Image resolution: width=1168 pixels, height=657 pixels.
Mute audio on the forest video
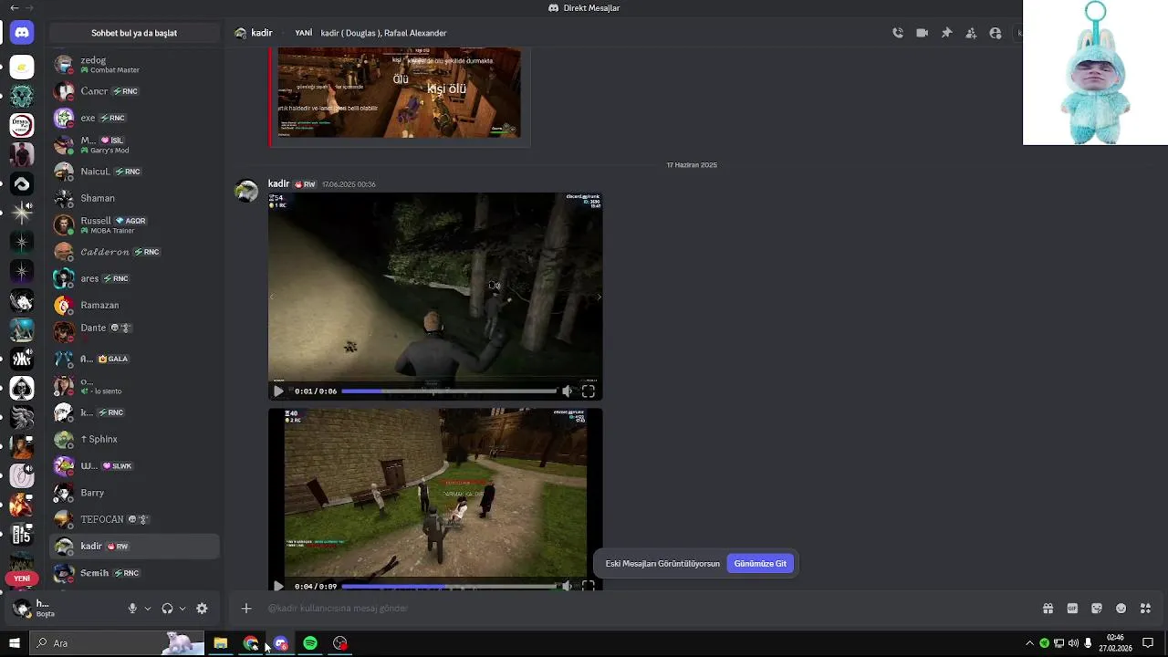[x=567, y=391]
